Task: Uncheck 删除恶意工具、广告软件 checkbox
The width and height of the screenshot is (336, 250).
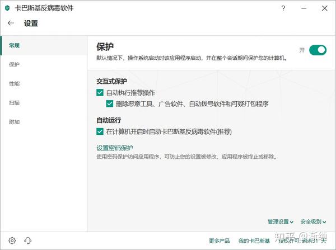Action: coord(110,104)
